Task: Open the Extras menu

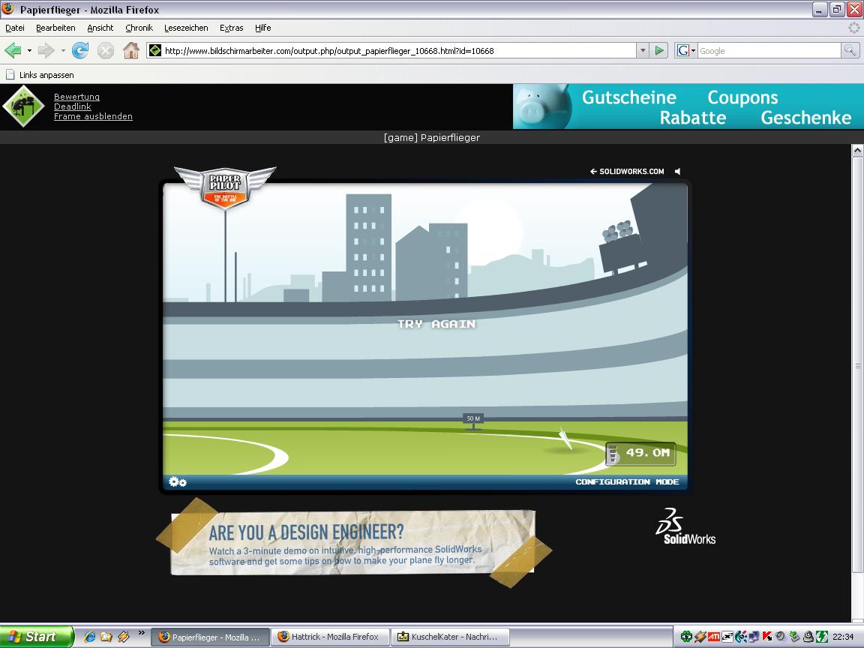Action: tap(231, 28)
